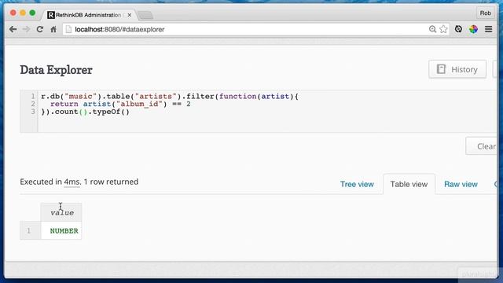Open the query History panel
Screen dimensions: 503x283
(457, 69)
